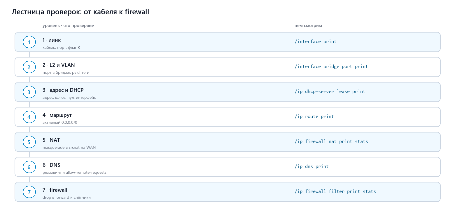
Task: Select '/ip firewall nat print stats' command
Action: coord(331,141)
